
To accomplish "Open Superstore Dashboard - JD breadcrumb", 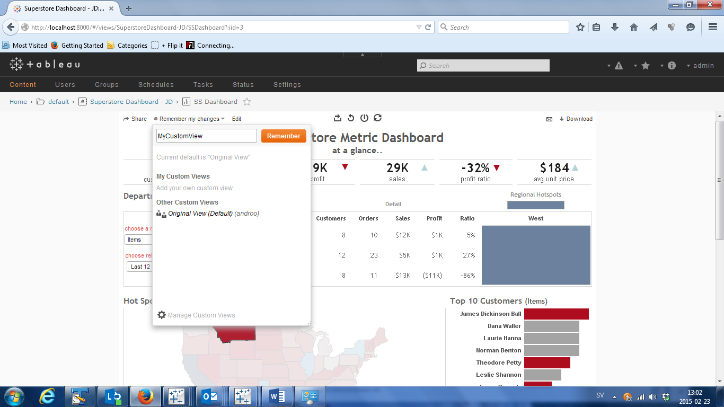I will (131, 102).
